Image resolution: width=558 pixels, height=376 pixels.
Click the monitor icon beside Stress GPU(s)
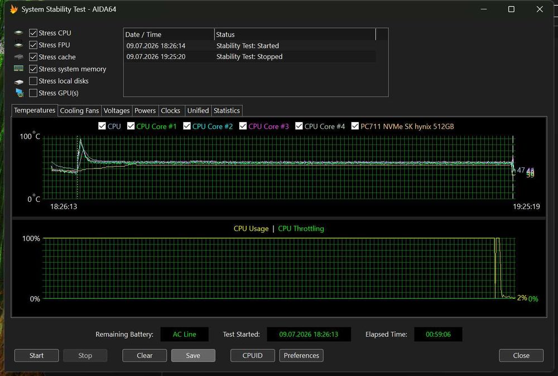(19, 93)
